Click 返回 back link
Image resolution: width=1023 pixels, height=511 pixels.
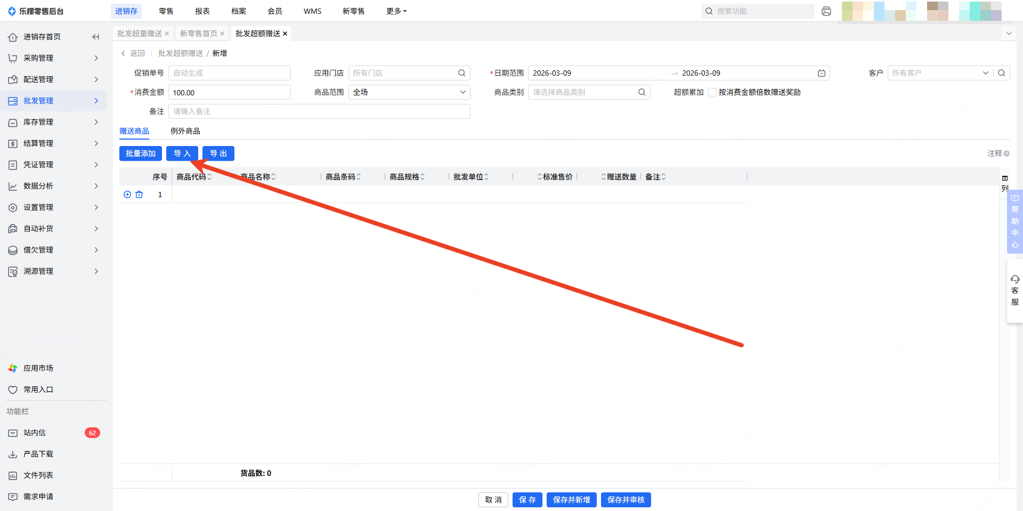(x=133, y=53)
